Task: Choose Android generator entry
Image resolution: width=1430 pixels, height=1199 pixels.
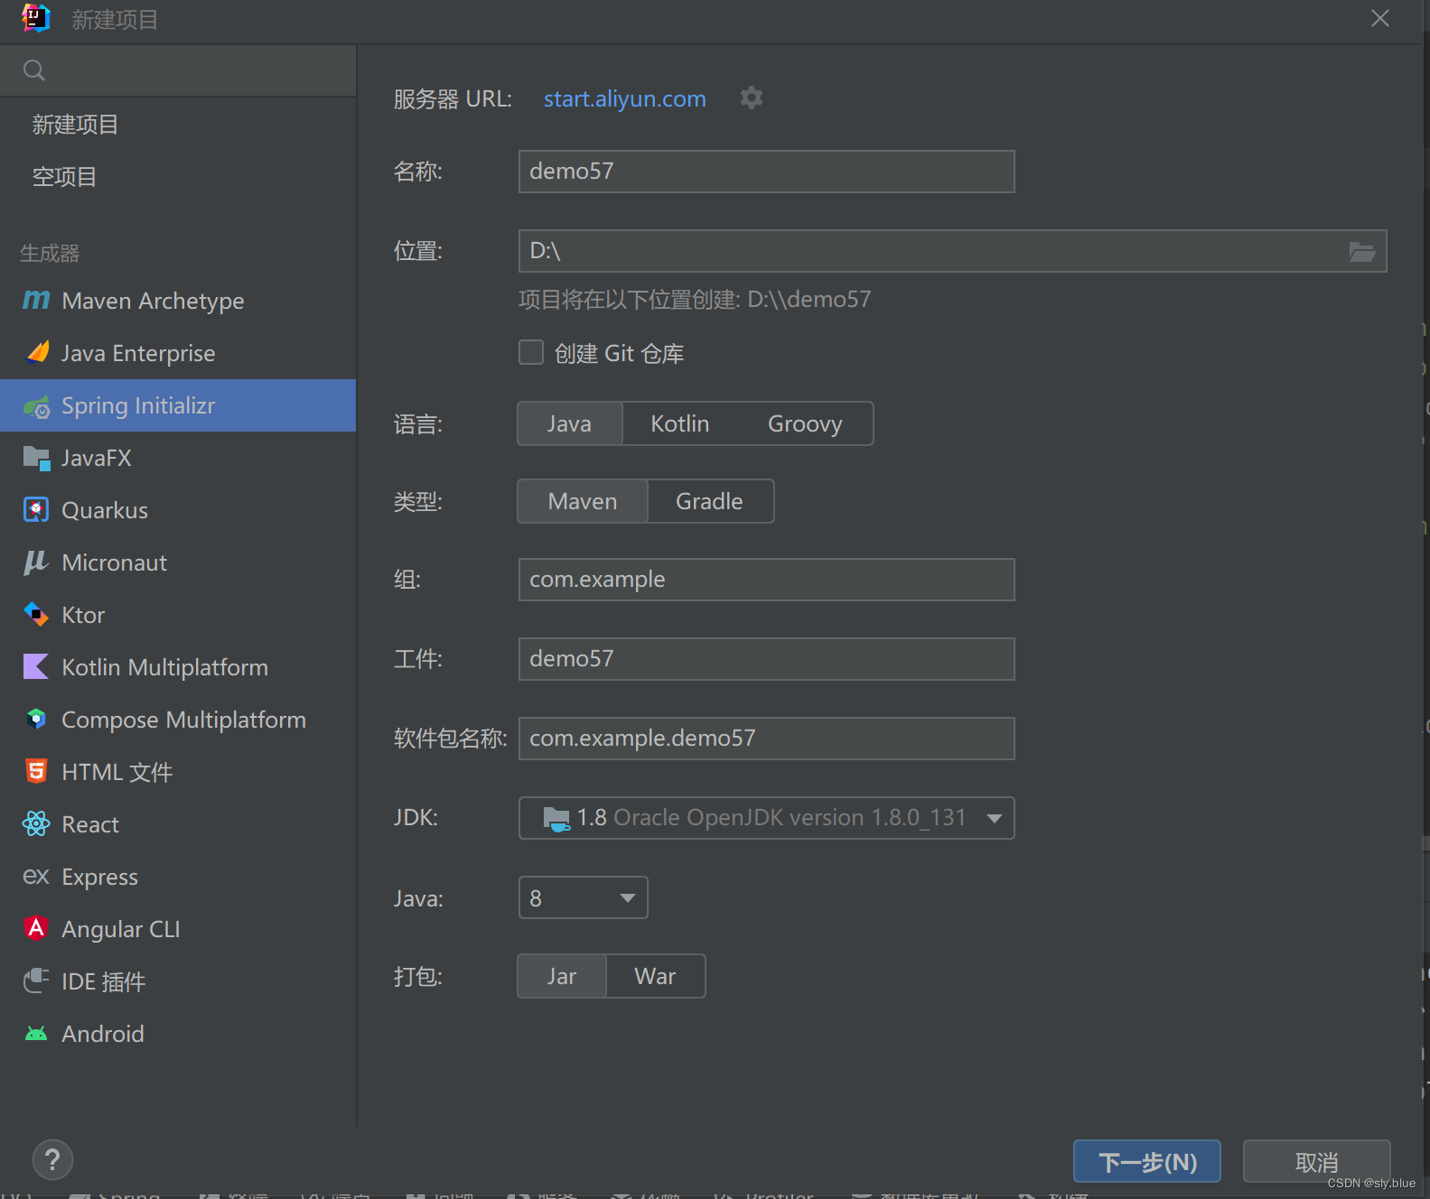Action: coord(178,1034)
